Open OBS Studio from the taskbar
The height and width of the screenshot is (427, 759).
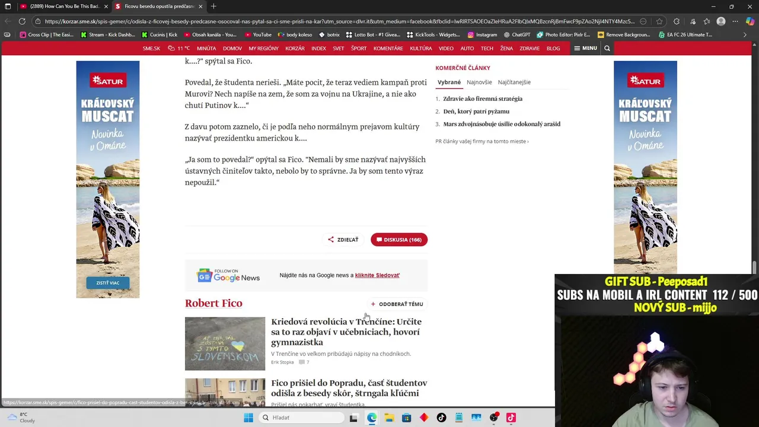[494, 418]
